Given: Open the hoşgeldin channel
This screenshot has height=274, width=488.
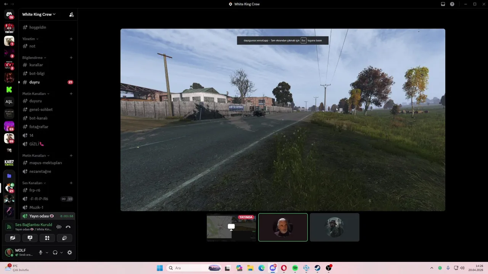Looking at the screenshot, I should (48, 27).
